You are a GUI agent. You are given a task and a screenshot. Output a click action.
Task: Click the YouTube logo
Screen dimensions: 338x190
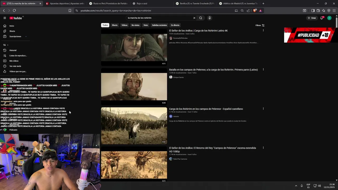(16, 18)
